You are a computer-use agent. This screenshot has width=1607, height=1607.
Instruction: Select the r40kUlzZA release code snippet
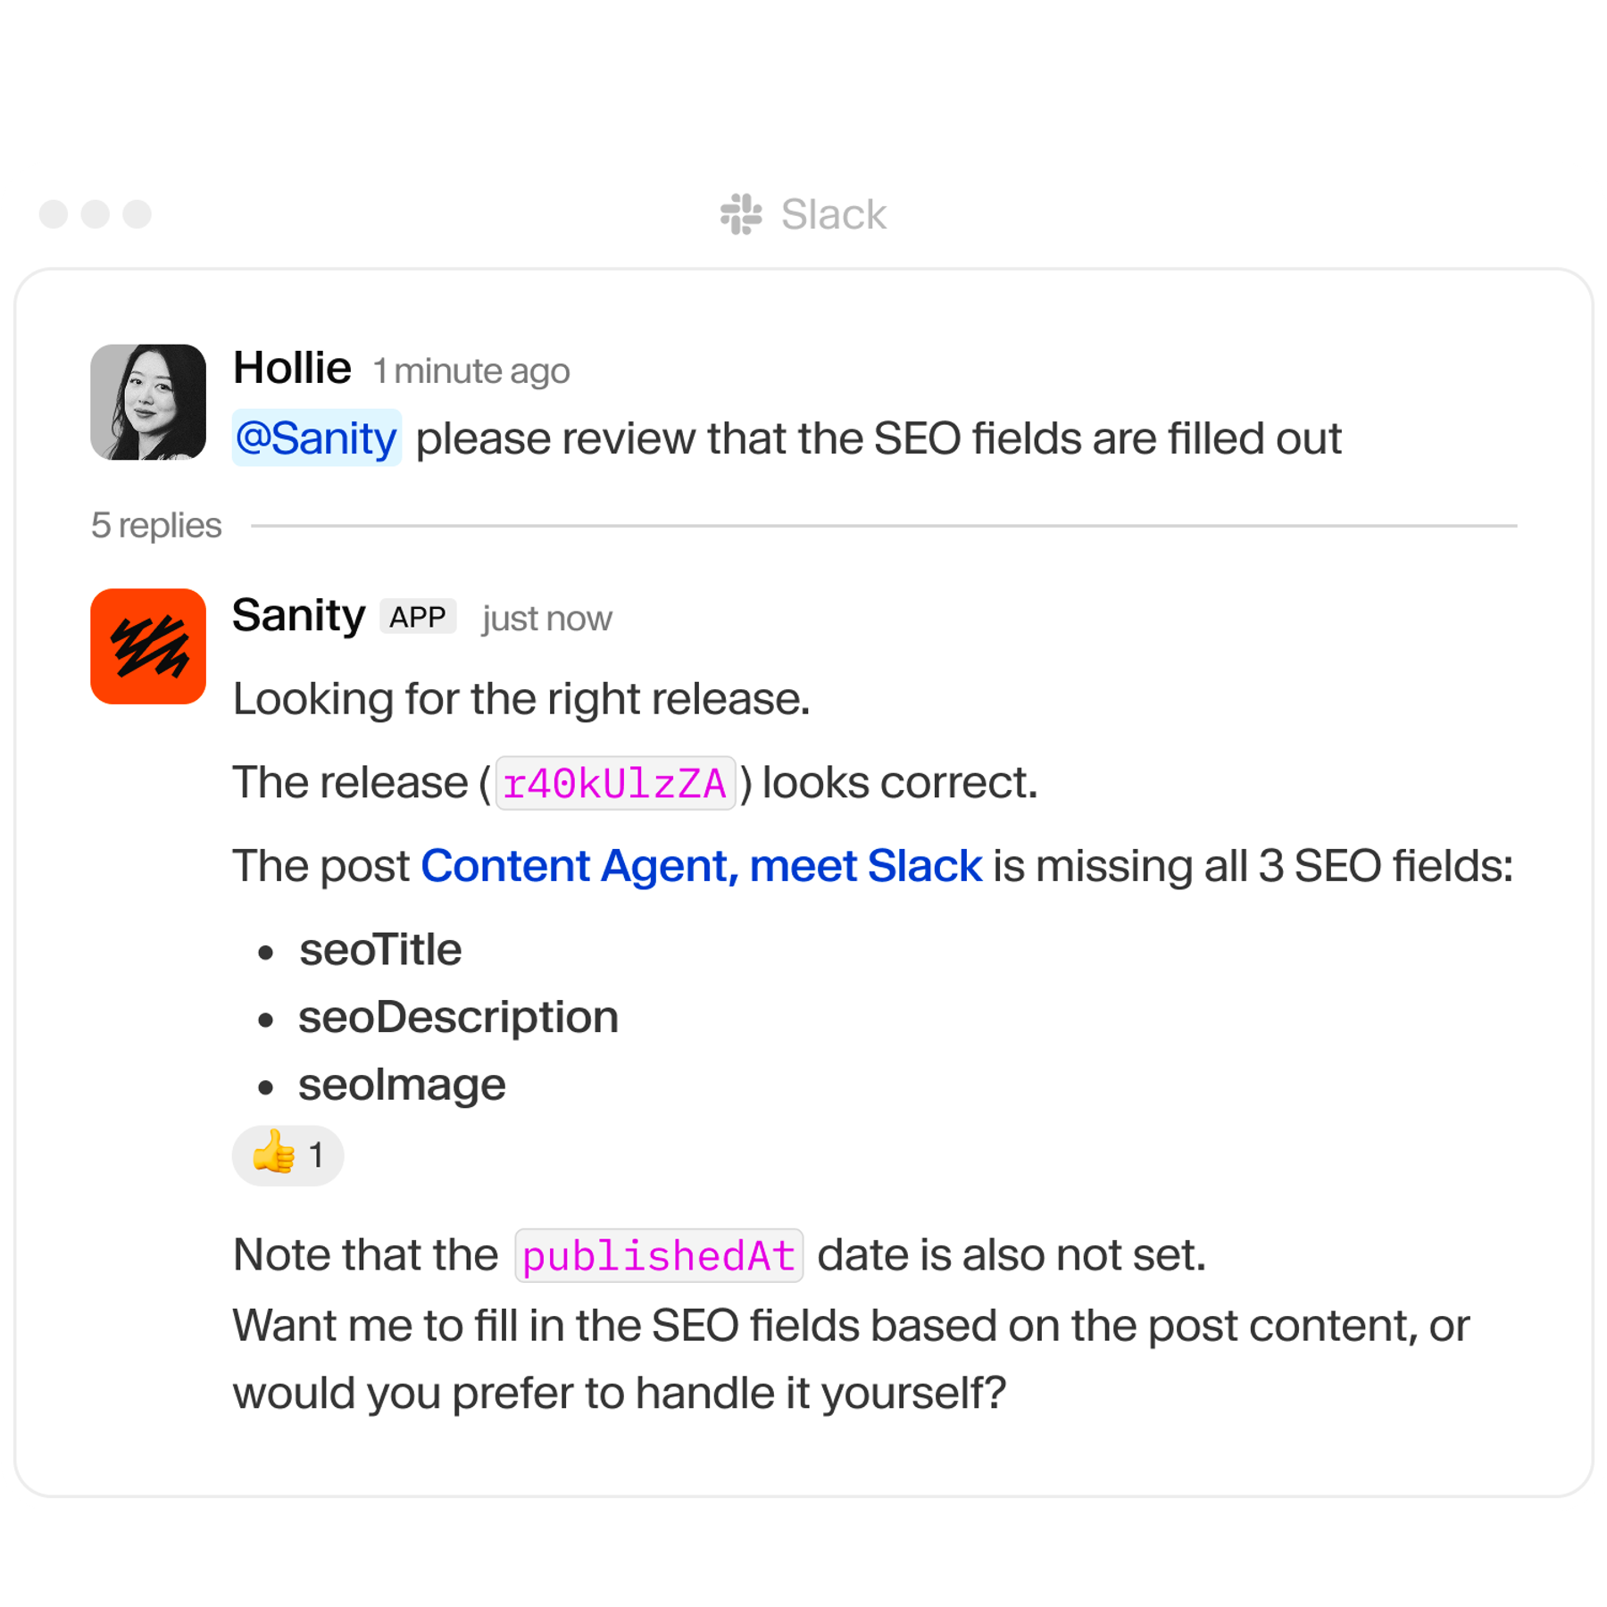[x=615, y=781]
